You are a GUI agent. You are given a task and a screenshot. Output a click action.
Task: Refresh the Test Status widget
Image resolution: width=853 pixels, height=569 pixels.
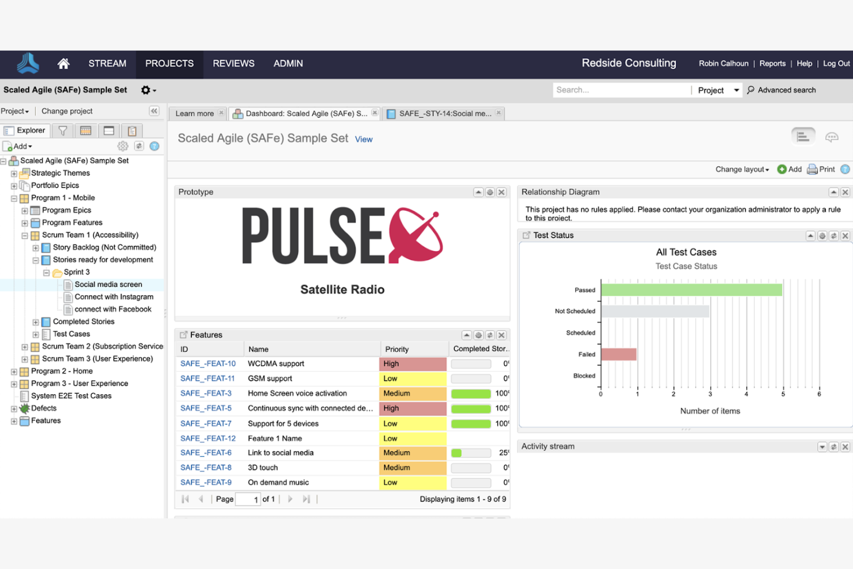click(833, 236)
